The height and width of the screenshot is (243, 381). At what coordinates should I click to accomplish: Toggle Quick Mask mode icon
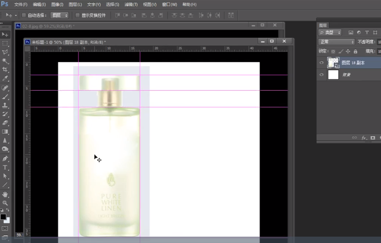pos(5,228)
